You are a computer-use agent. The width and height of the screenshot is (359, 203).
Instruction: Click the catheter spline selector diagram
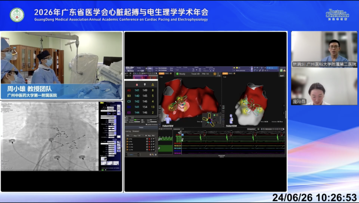click(209, 120)
